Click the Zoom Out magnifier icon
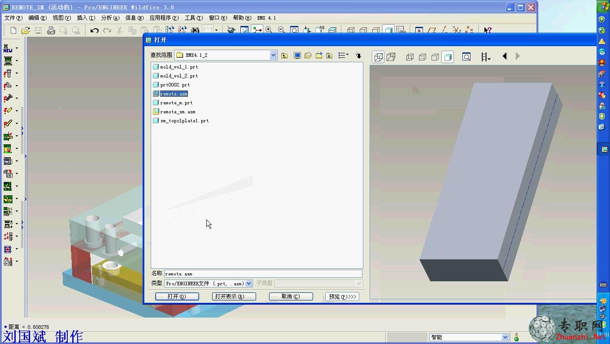Screen dimensions: 610x344 click(x=281, y=30)
